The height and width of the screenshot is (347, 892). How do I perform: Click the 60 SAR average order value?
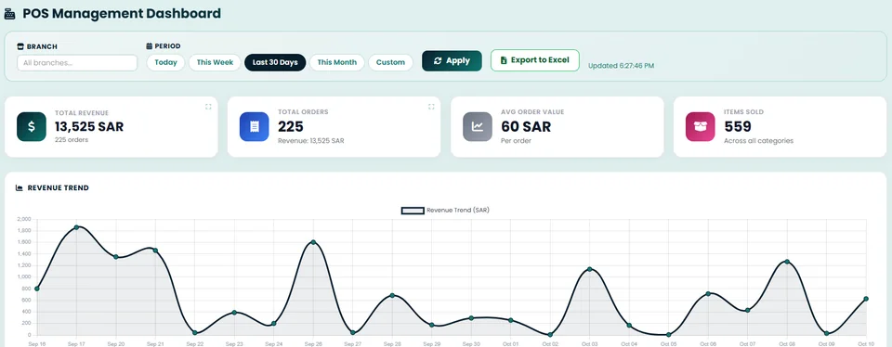pos(526,127)
